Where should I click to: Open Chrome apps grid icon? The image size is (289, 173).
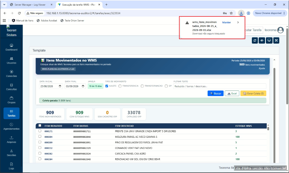pyautogui.click(x=4, y=21)
